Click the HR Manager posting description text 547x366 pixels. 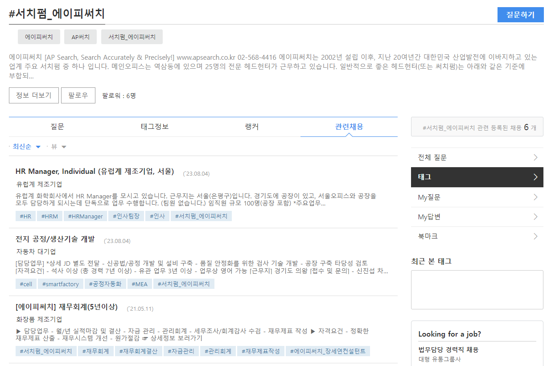[196, 200]
